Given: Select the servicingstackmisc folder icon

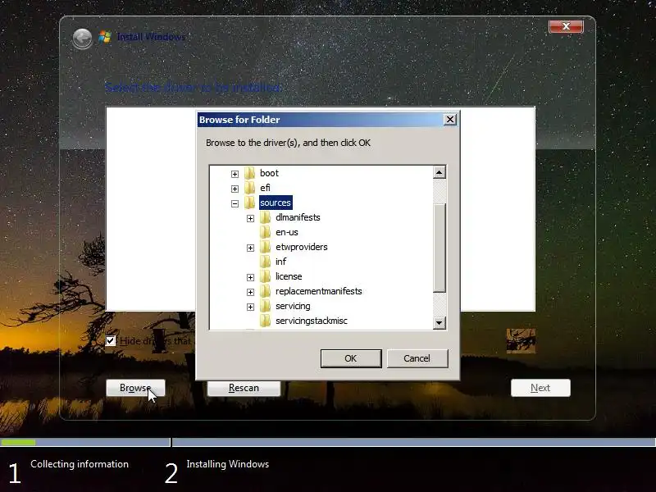Looking at the screenshot, I should pyautogui.click(x=265, y=321).
